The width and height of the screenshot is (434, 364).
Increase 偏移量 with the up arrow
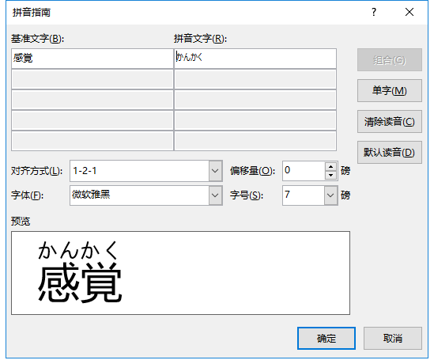330,166
